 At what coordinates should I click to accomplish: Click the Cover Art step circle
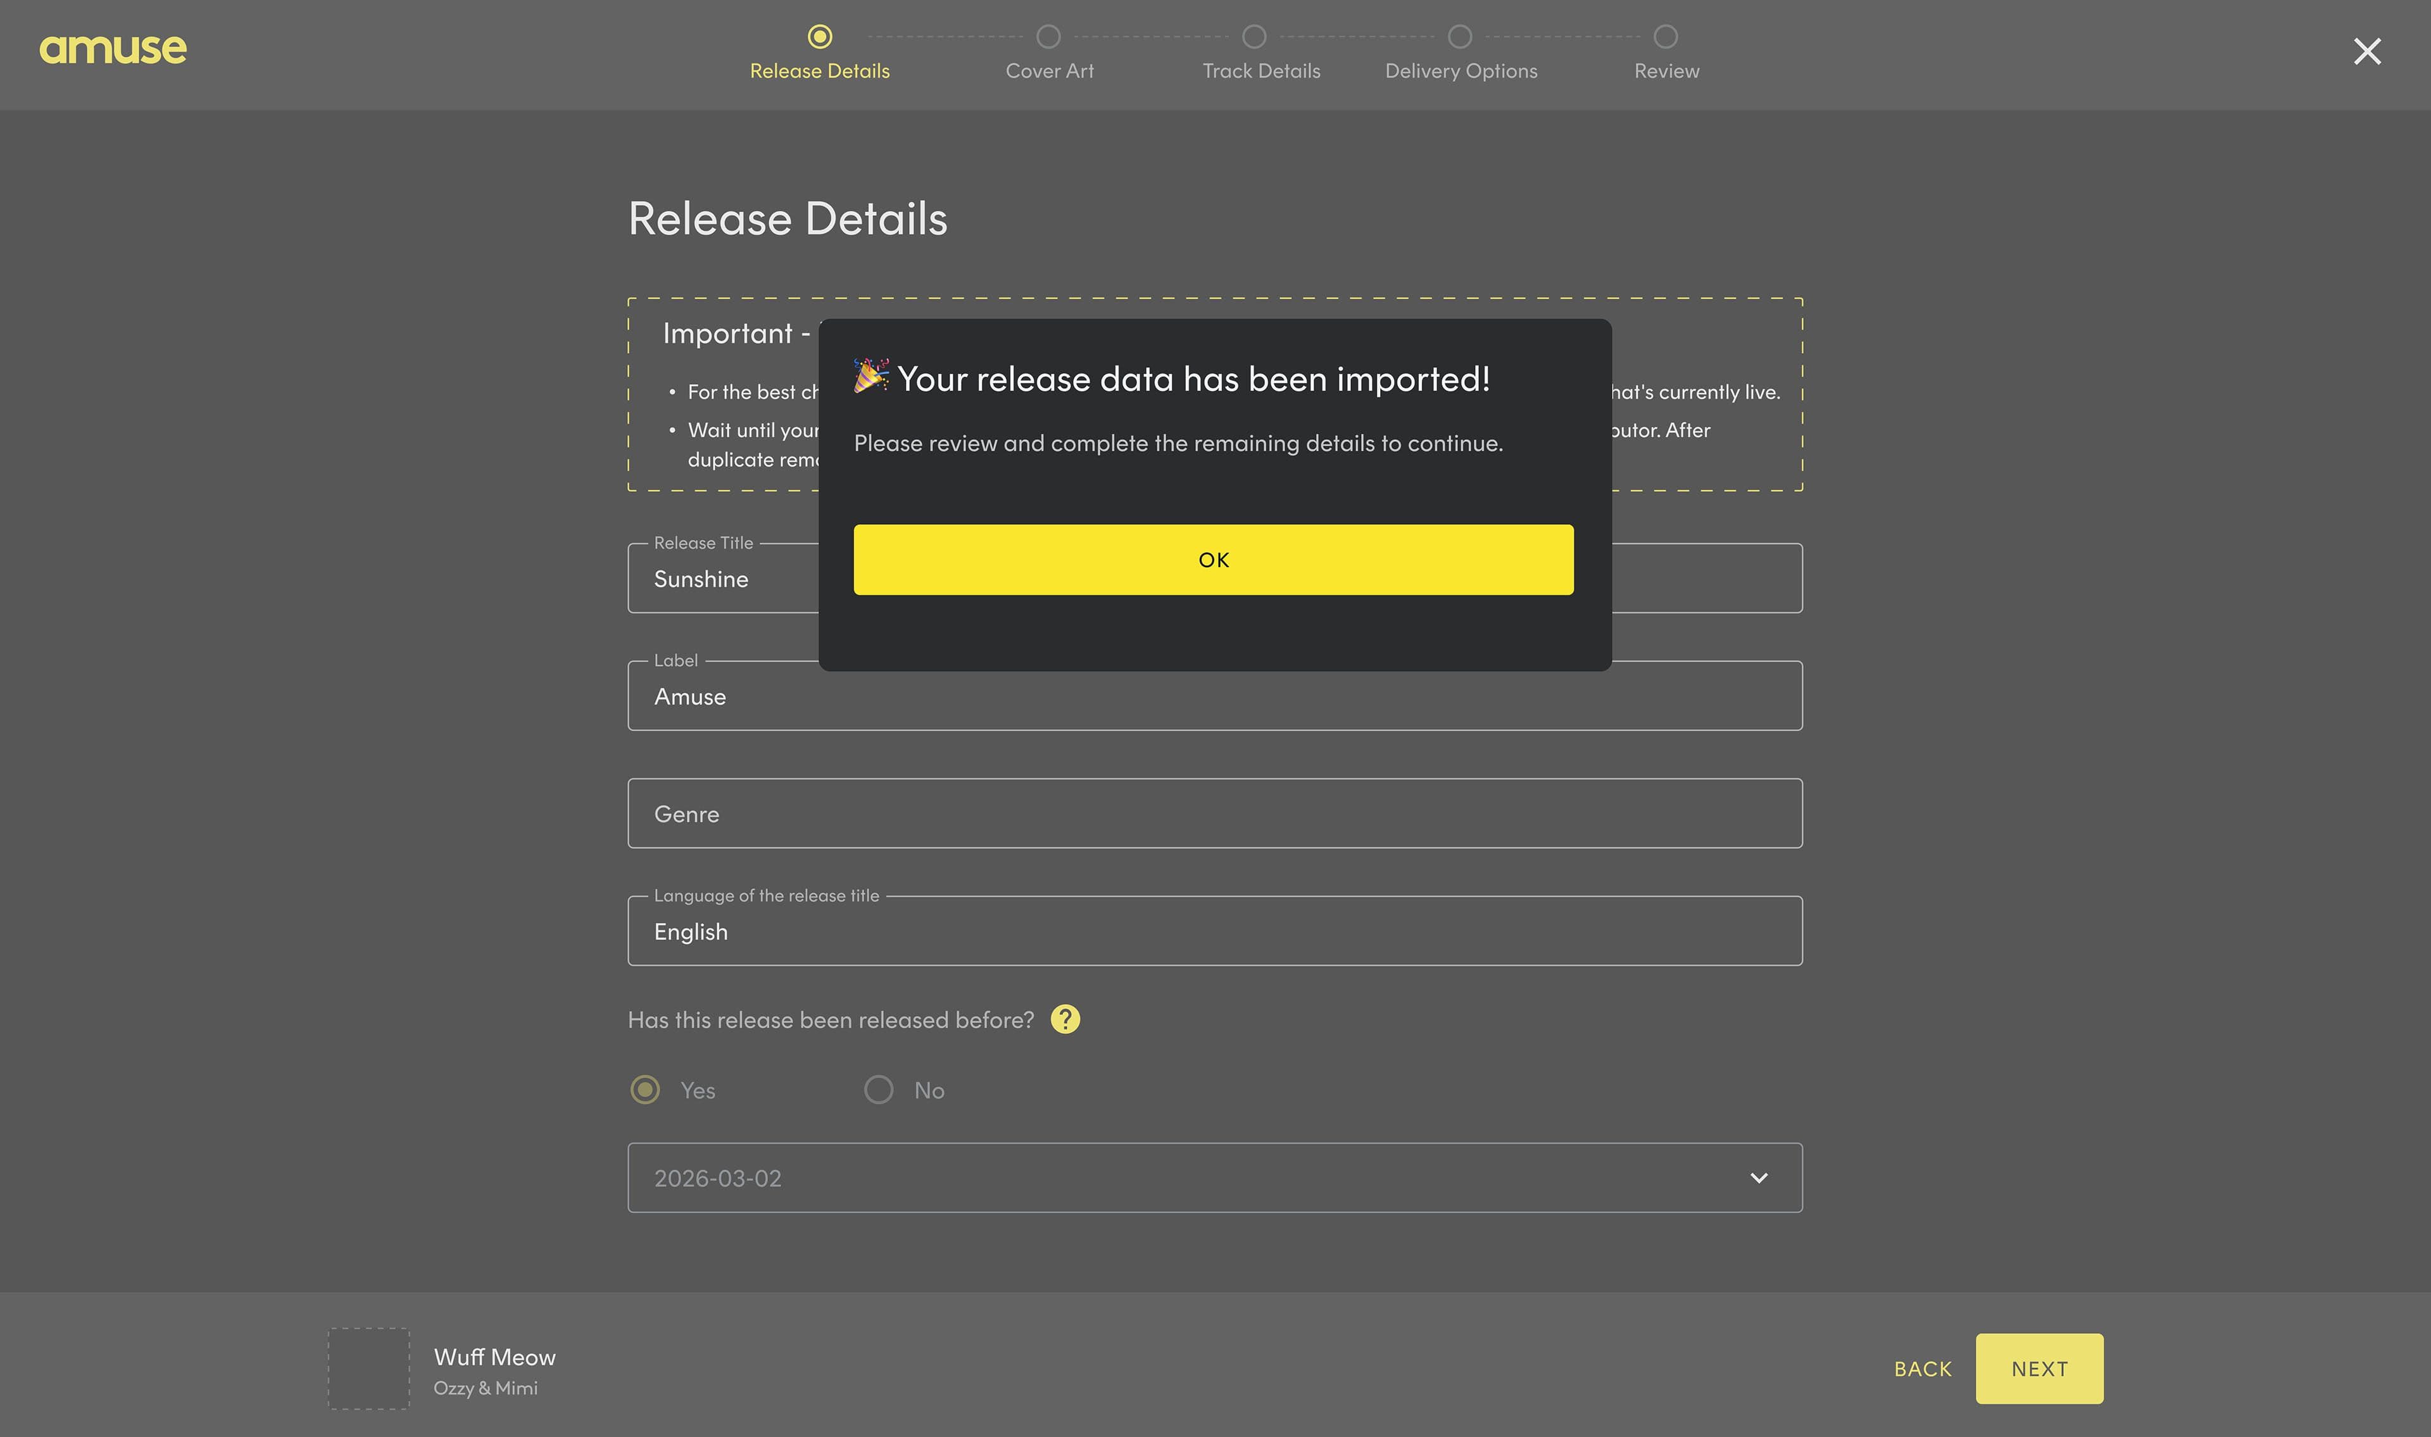[1048, 37]
